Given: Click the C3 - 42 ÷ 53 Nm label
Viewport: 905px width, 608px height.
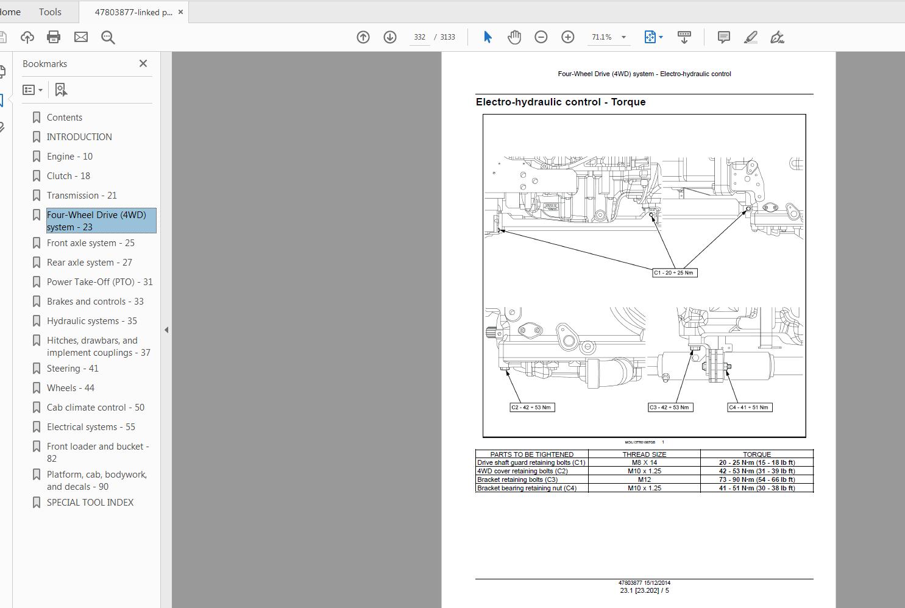Looking at the screenshot, I should [x=670, y=408].
